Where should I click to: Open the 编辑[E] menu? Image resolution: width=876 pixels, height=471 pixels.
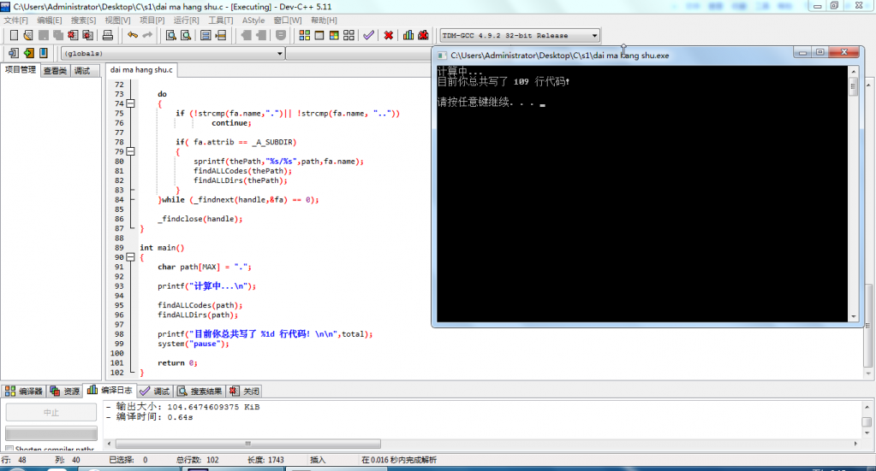tap(49, 20)
